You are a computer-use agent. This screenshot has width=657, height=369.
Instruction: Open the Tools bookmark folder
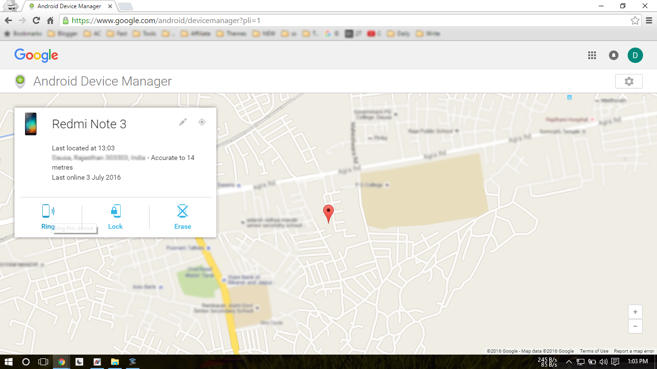(144, 34)
